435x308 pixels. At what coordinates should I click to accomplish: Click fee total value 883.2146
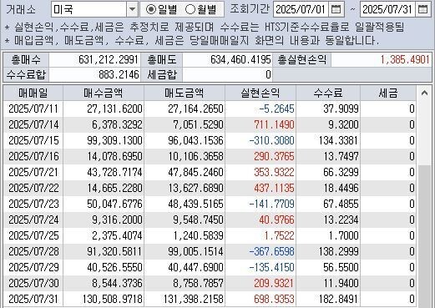coord(94,74)
